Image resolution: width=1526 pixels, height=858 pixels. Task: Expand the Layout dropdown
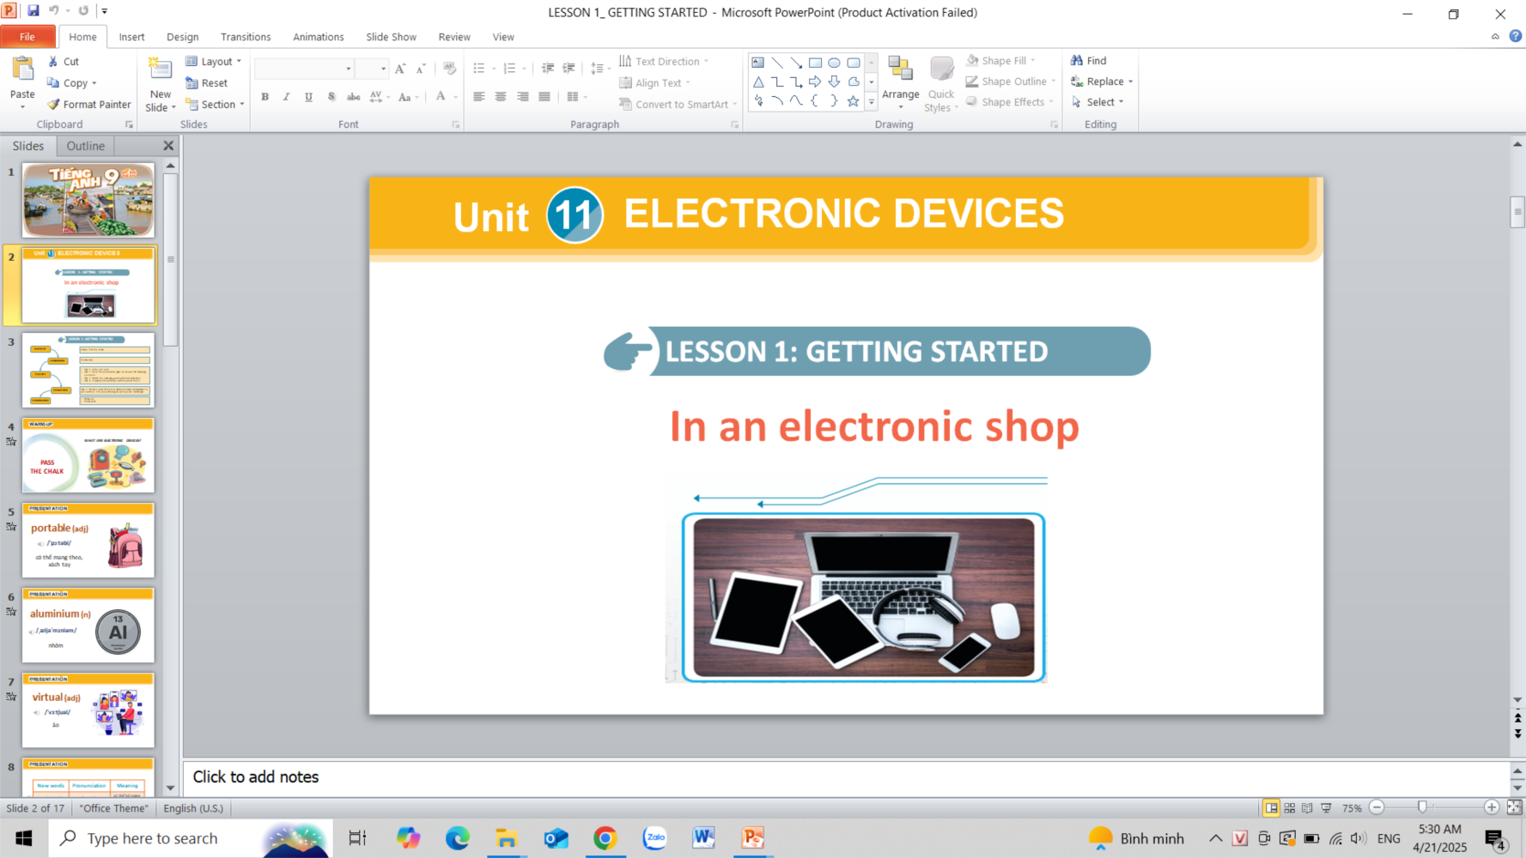tap(215, 62)
